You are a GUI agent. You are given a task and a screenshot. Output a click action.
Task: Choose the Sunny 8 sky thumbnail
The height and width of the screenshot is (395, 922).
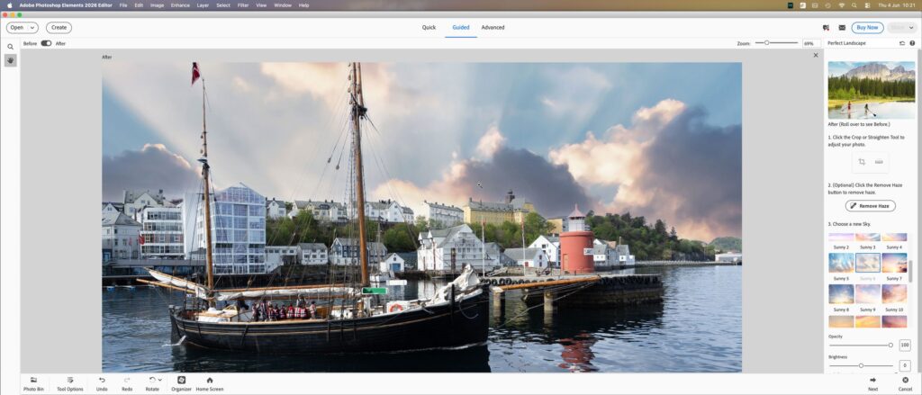coord(841,294)
